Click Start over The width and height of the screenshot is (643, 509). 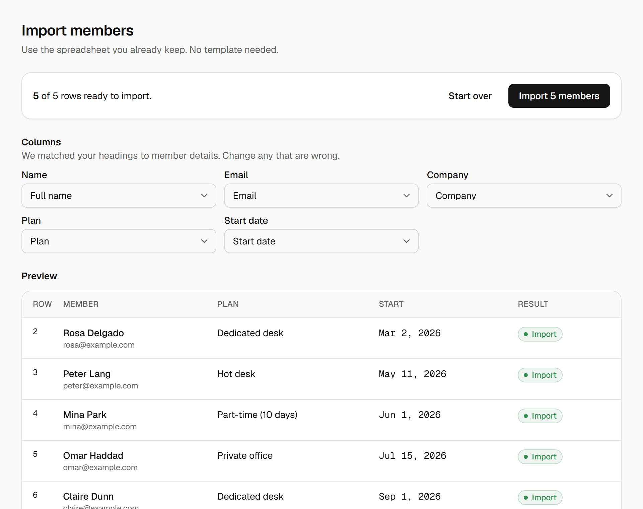(470, 96)
